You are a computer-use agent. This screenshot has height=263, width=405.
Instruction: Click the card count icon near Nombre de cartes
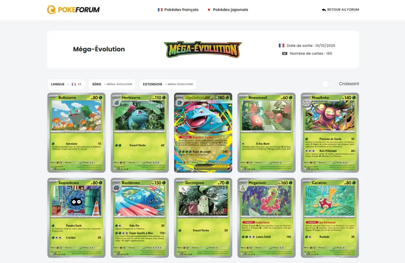(285, 53)
